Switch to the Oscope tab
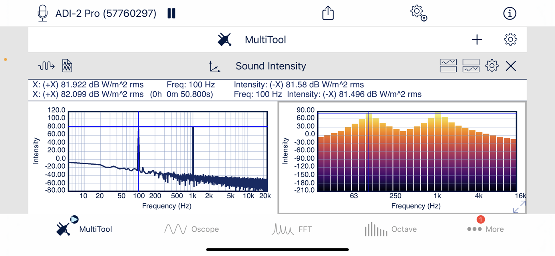555x256 pixels. pyautogui.click(x=191, y=229)
